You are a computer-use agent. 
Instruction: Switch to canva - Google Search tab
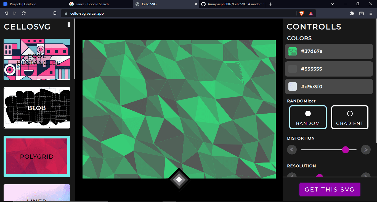(x=99, y=4)
